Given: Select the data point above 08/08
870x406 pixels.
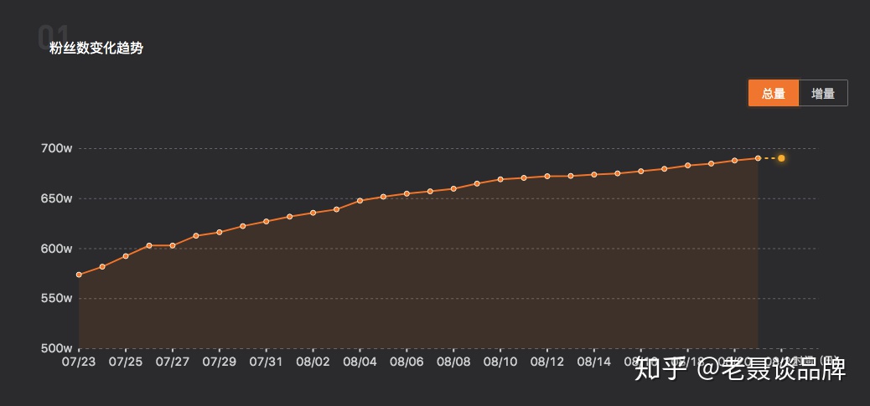Looking at the screenshot, I should click(x=453, y=188).
